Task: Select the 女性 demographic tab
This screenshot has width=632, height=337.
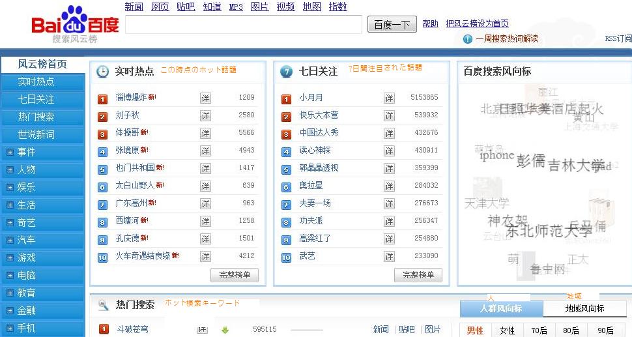Action: 507,330
